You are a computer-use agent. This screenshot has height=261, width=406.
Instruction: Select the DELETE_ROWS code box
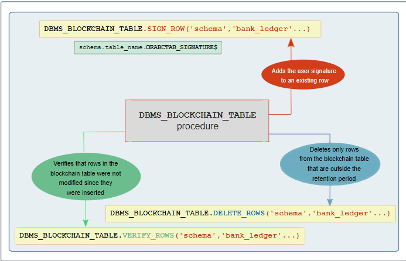251,214
